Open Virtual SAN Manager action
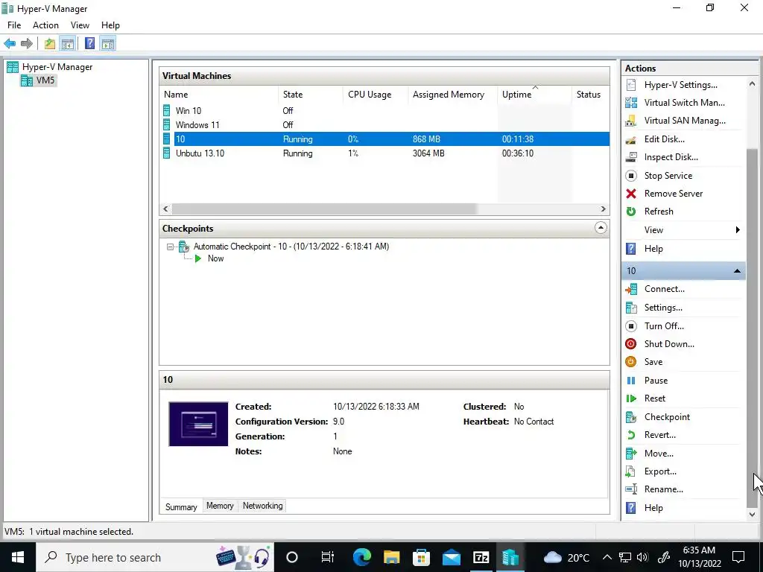 [x=685, y=121]
